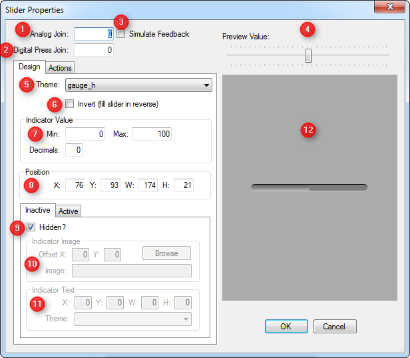Viewport: 410px width, 358px height.
Task: Open the Theme dropdown showing gauge_h
Action: click(x=138, y=85)
